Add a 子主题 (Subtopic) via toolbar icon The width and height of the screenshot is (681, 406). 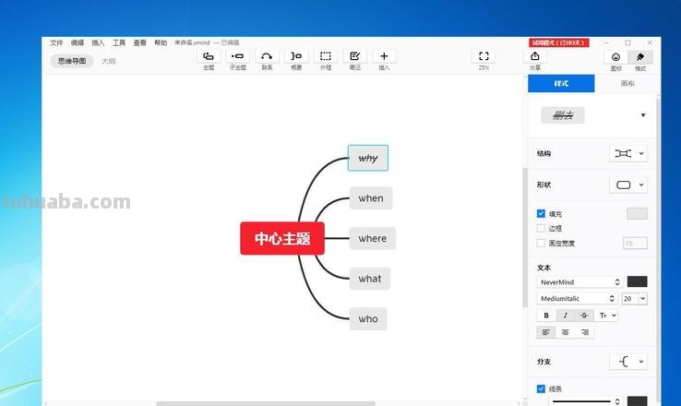[237, 56]
